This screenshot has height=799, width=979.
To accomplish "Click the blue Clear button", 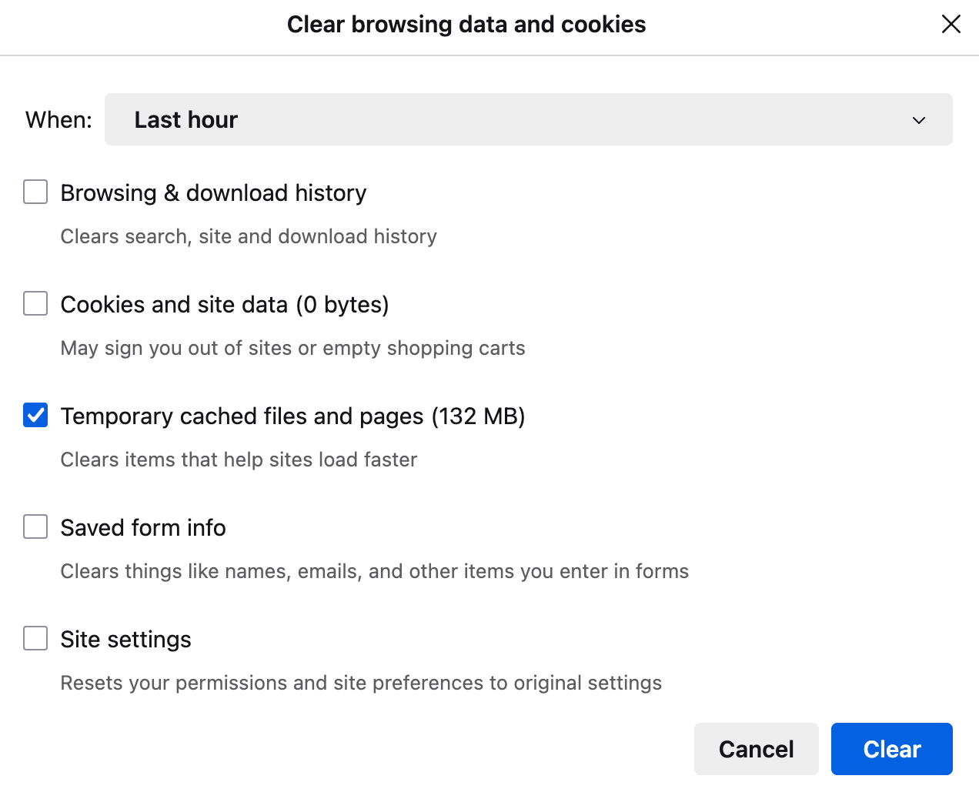I will [891, 749].
